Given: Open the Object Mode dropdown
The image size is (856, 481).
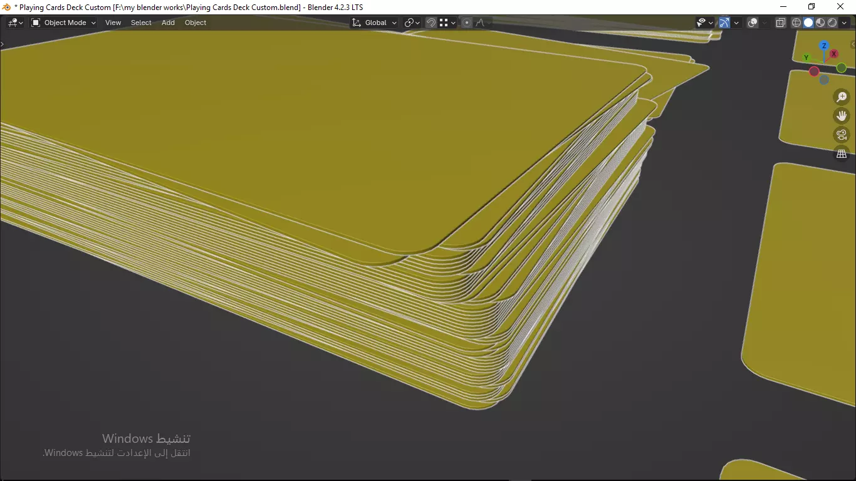Looking at the screenshot, I should pyautogui.click(x=63, y=23).
